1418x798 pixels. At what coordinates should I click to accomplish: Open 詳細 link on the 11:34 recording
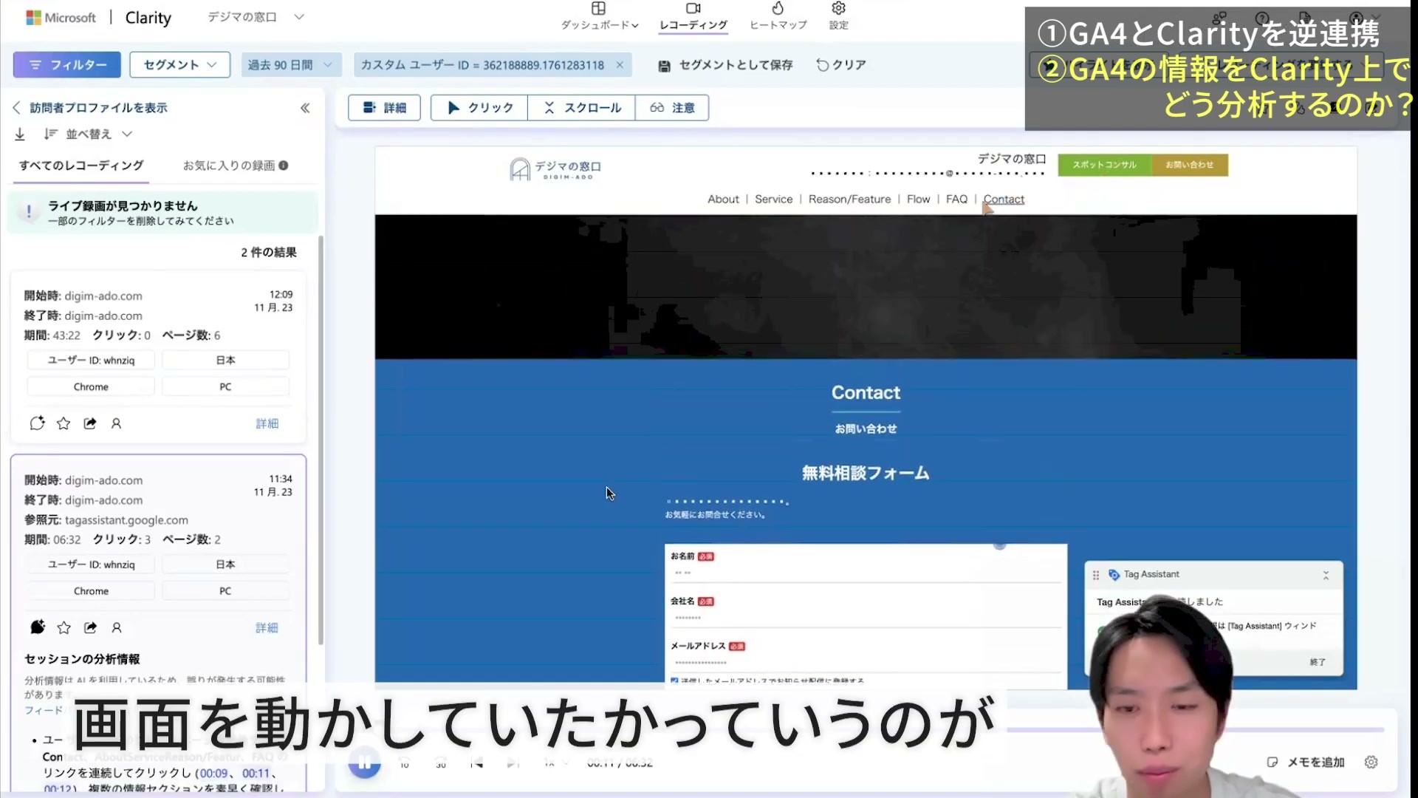[267, 627]
